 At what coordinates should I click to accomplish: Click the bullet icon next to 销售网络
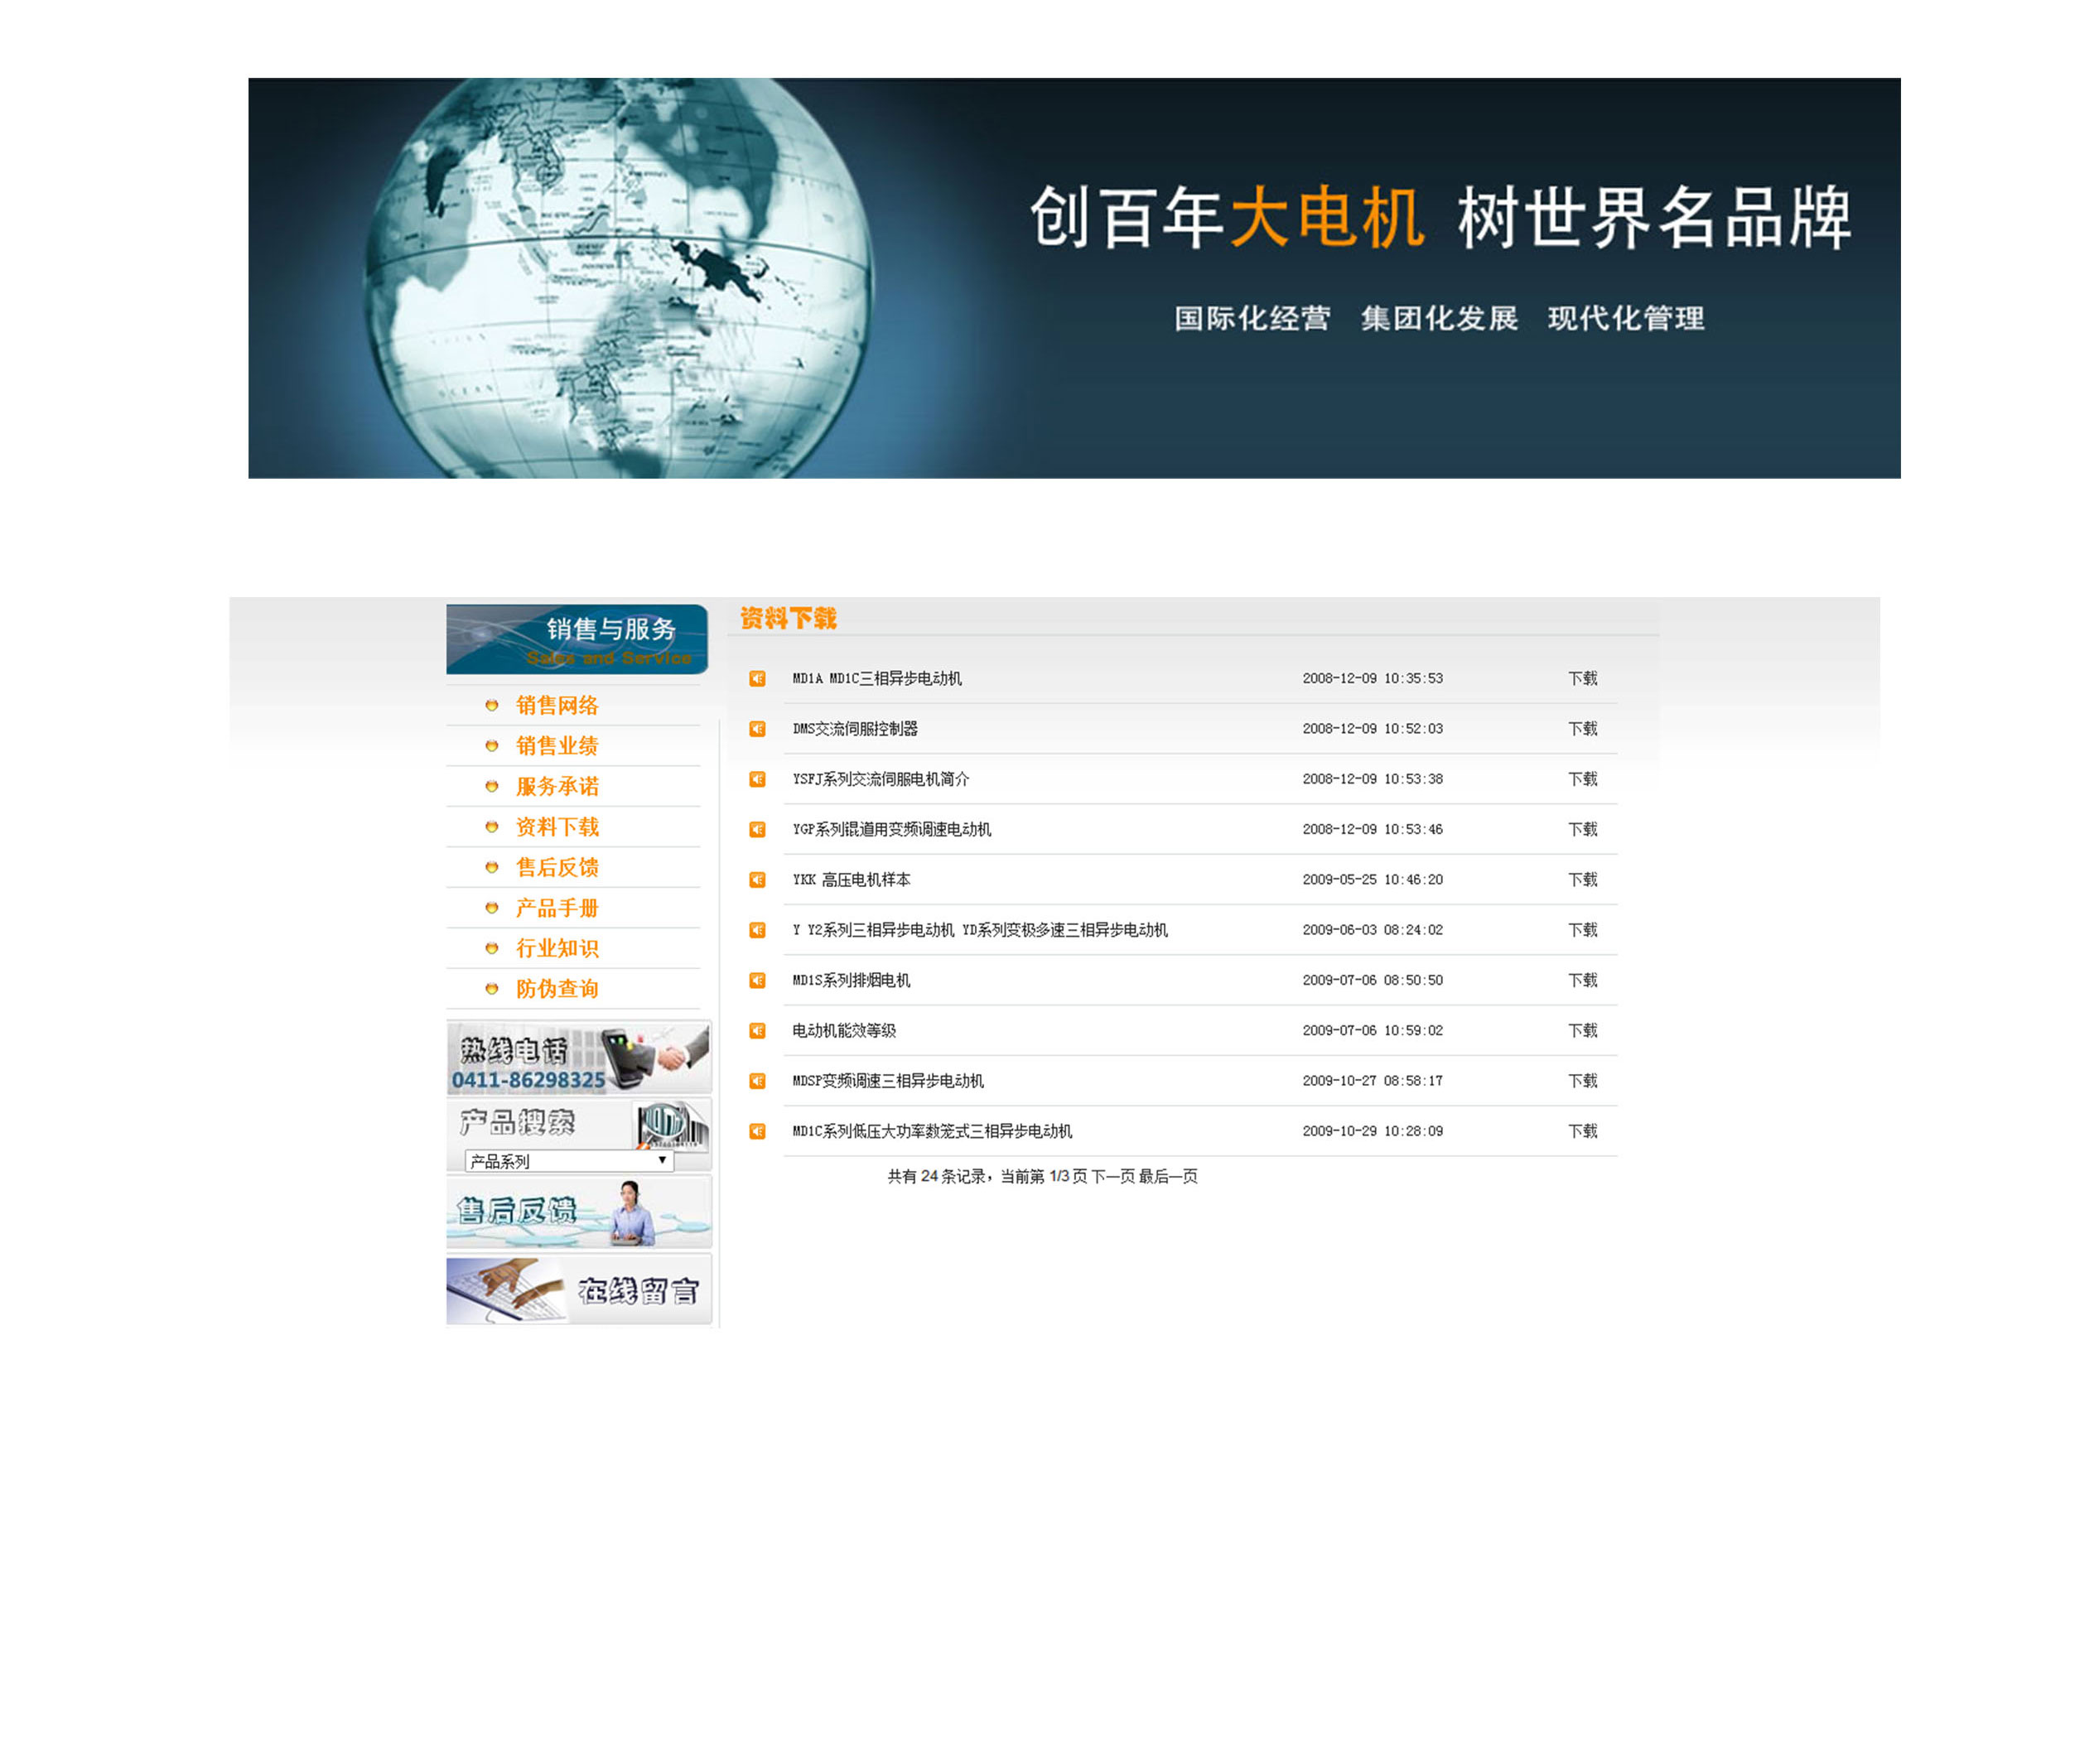coord(491,706)
